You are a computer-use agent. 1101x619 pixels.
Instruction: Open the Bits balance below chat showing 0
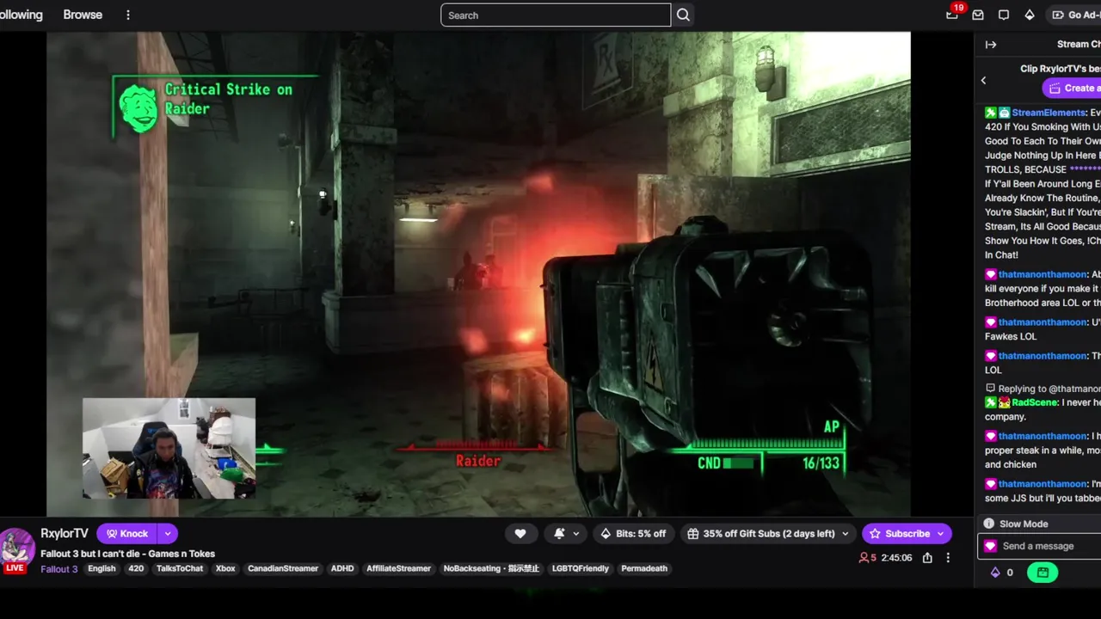[x=1002, y=573]
